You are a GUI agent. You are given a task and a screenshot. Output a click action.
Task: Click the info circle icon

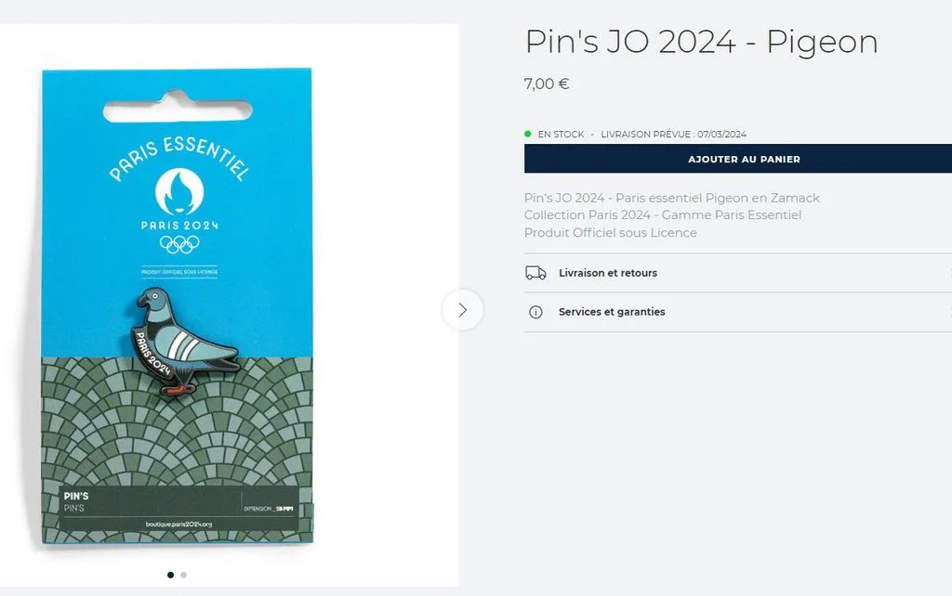click(535, 312)
